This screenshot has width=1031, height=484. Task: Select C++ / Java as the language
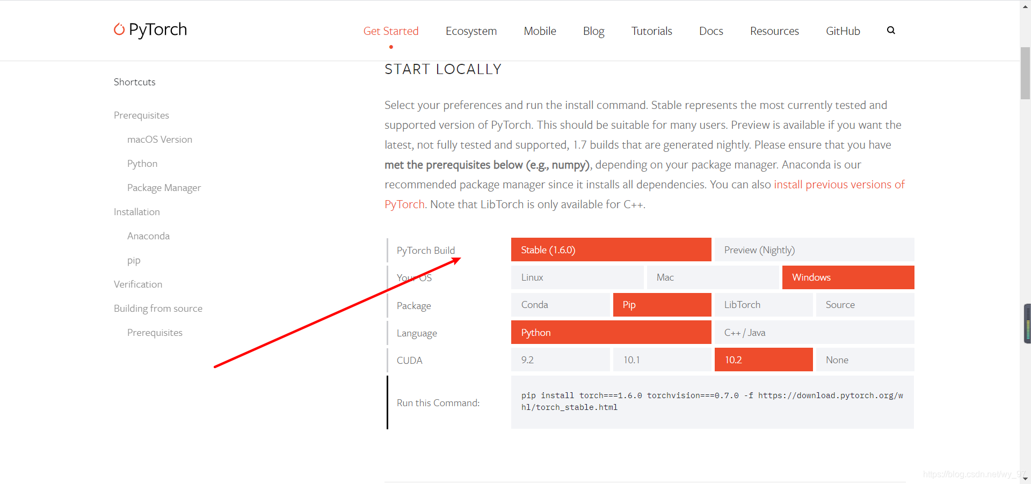[814, 332]
